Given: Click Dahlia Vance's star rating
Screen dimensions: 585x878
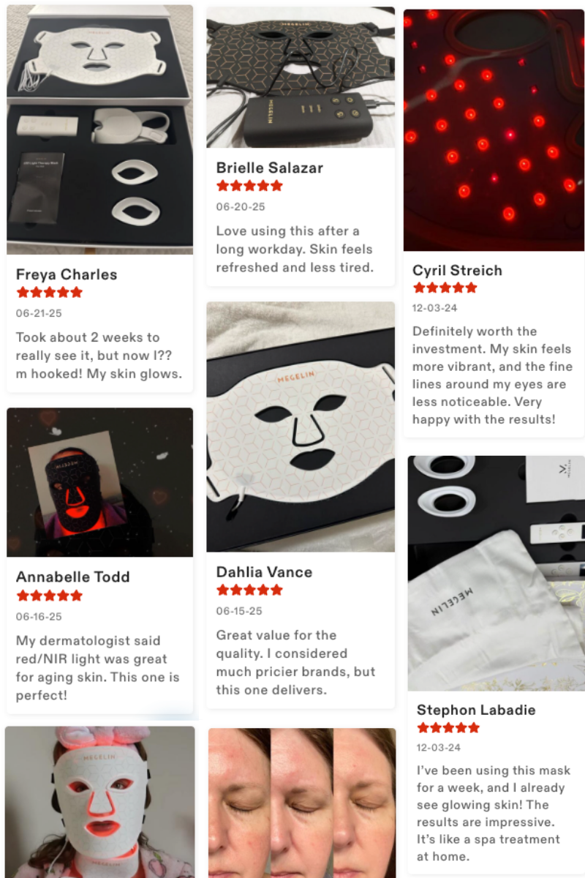Looking at the screenshot, I should tap(249, 590).
